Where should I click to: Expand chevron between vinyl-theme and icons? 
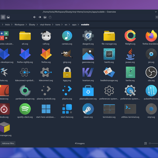pyautogui.click(x=53, y=24)
